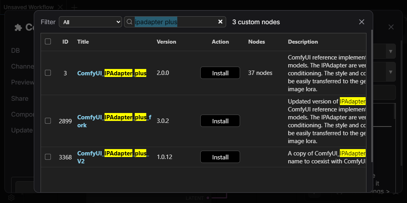Click the LATENT output label on canvas
407x203 pixels.
coord(195,198)
